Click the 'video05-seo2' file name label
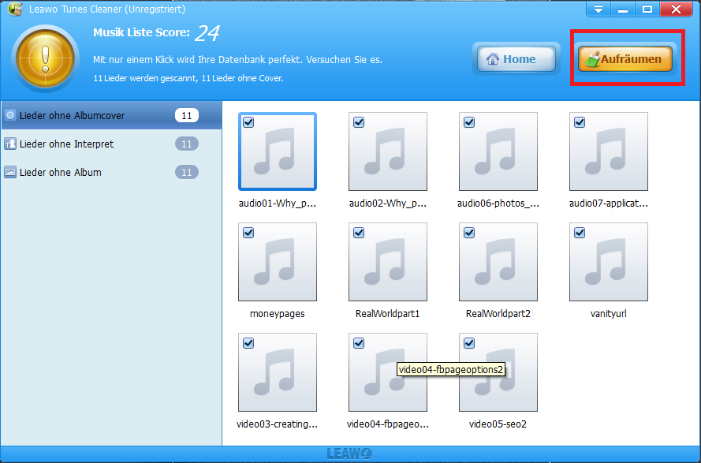This screenshot has width=701, height=463. pyautogui.click(x=498, y=424)
